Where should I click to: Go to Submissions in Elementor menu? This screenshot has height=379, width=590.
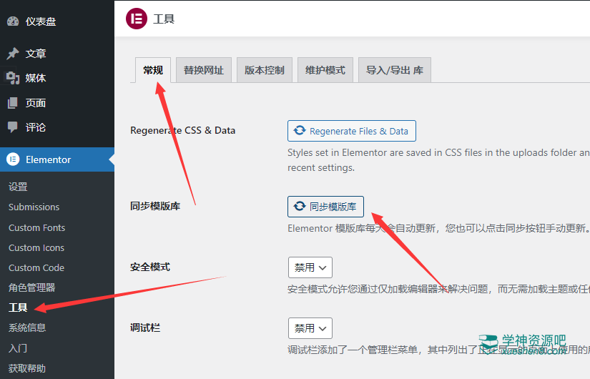pyautogui.click(x=34, y=207)
